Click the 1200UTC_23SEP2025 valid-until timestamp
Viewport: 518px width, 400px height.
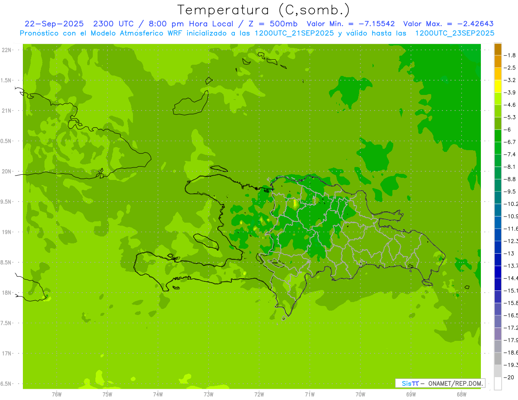(x=455, y=33)
